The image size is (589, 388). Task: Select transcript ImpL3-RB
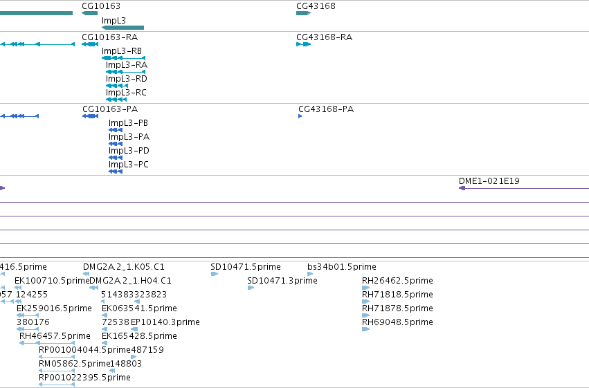pos(122,51)
